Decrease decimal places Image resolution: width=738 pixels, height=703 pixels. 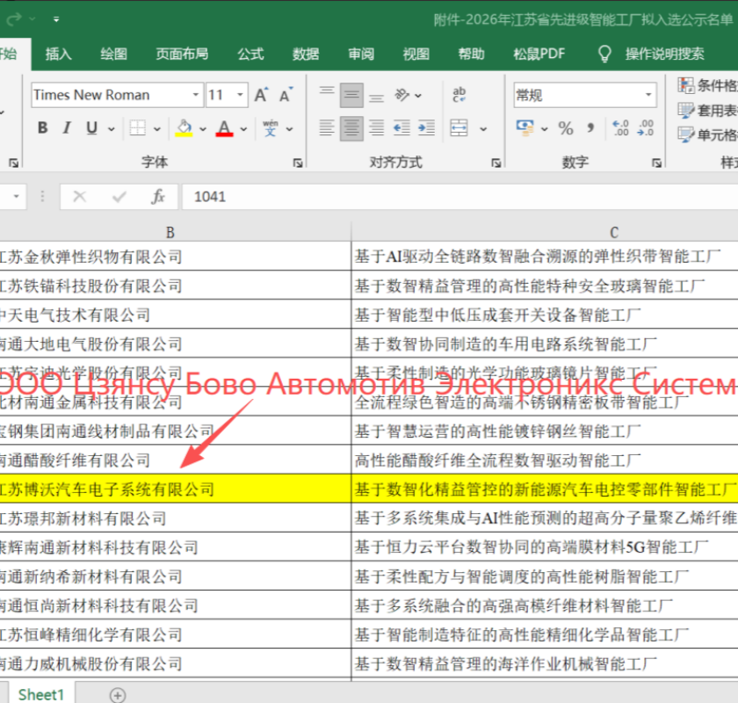click(645, 128)
